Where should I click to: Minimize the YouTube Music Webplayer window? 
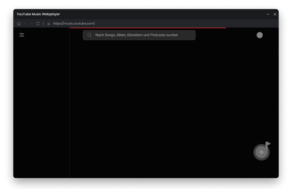click(268, 14)
